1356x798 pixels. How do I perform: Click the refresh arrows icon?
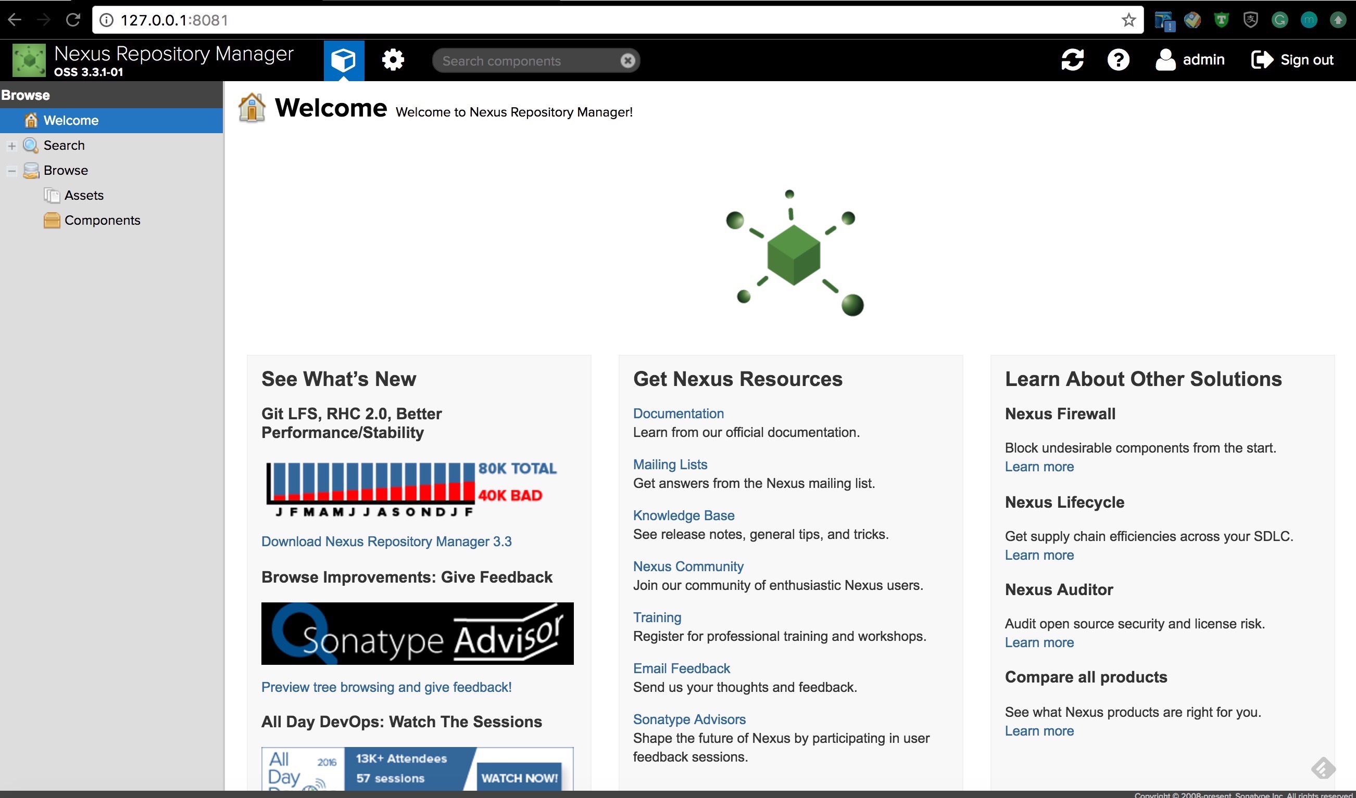(1072, 60)
